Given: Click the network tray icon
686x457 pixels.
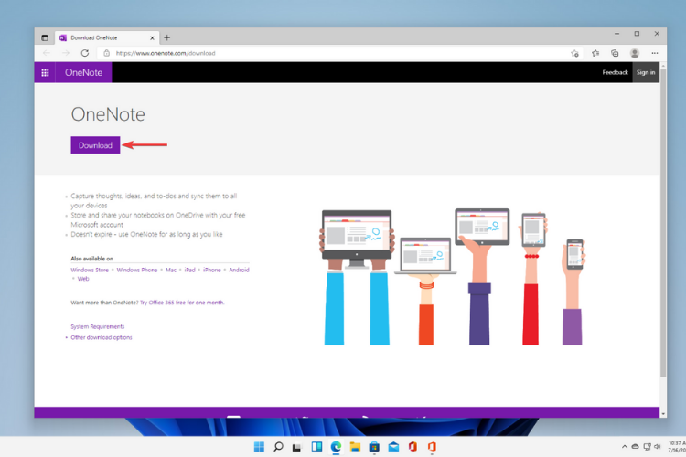Looking at the screenshot, I should click(x=647, y=447).
